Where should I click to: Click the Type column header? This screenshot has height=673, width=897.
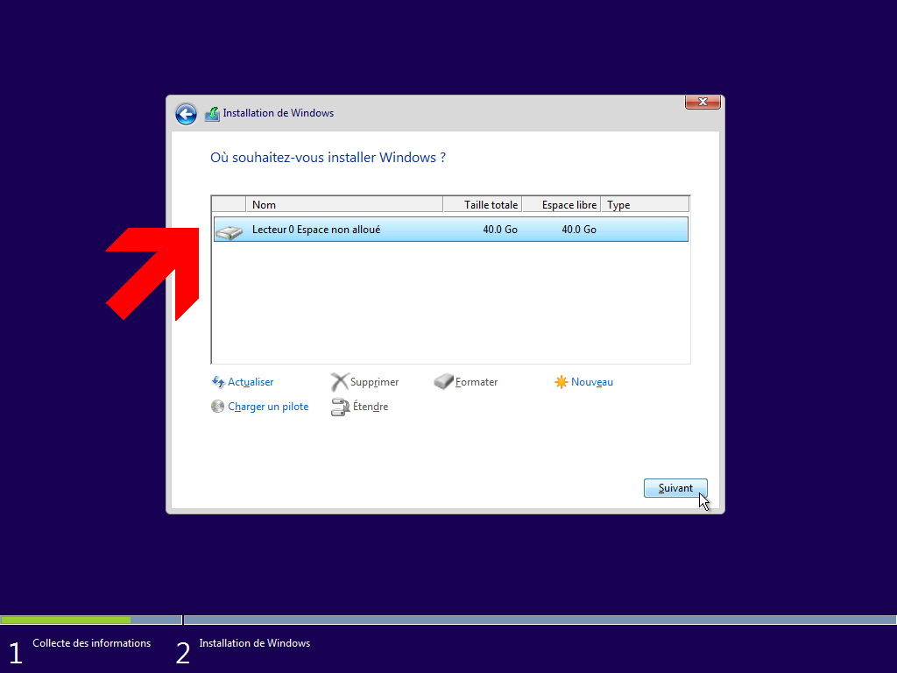(x=646, y=204)
